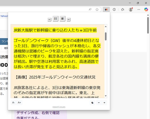The height and width of the screenshot is (119, 150).
Task: Click the text panel scroll down arrow
Action: click(x=106, y=96)
